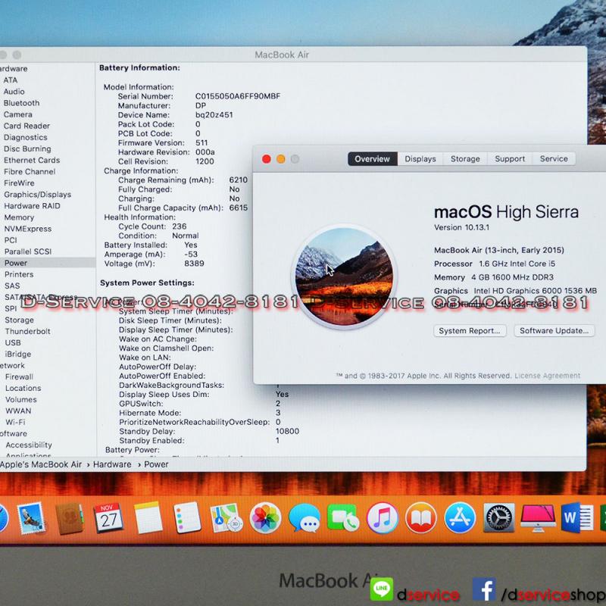The width and height of the screenshot is (606, 606).
Task: Select Camera in the sidebar
Action: 17,114
